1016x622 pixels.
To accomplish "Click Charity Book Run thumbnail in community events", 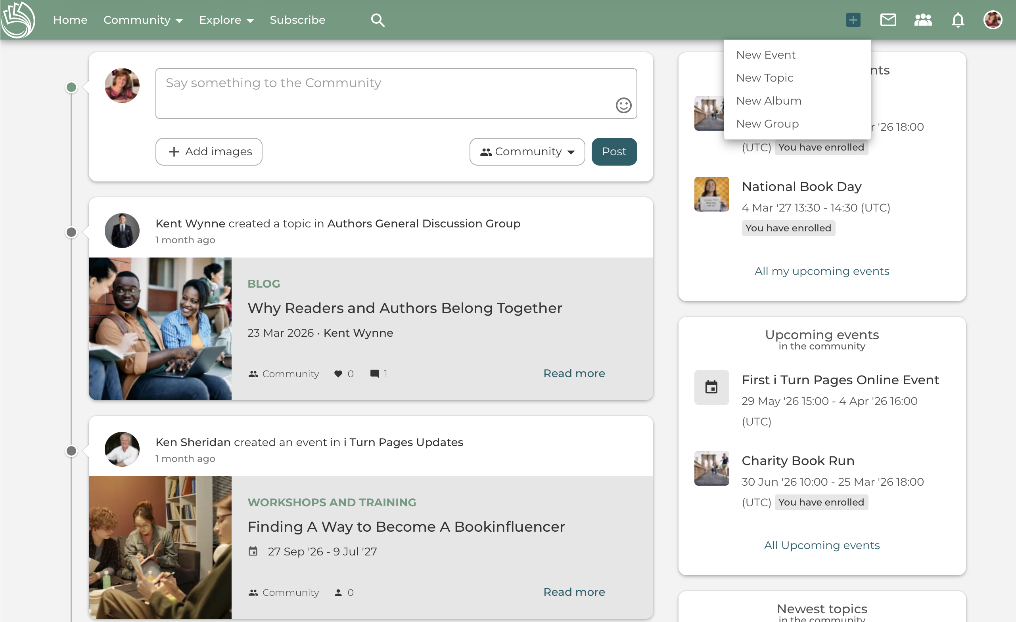I will [x=711, y=468].
